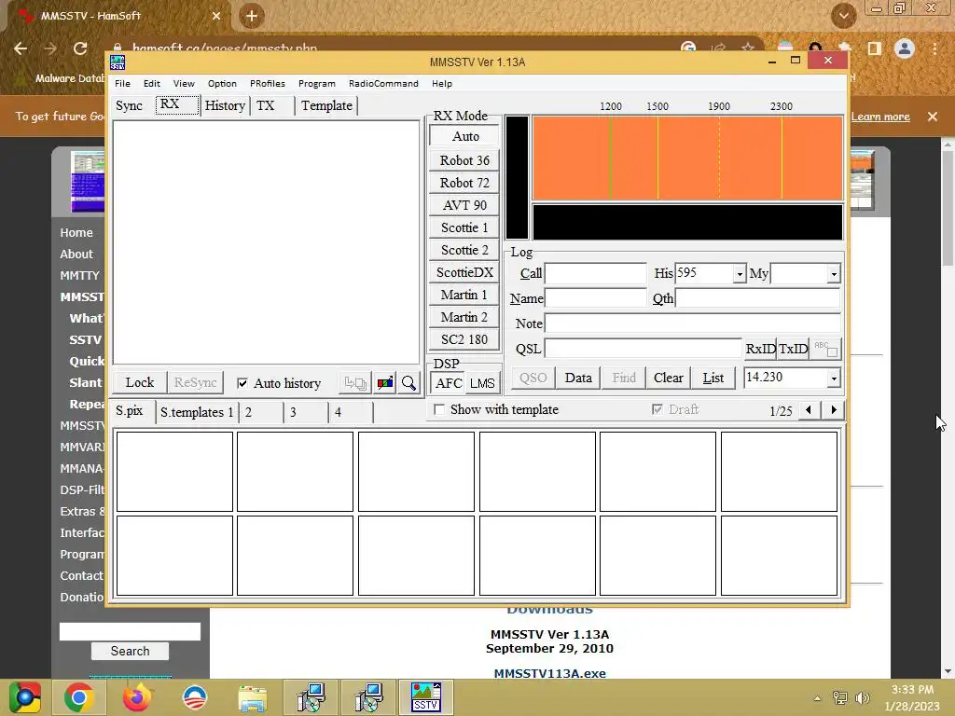Open the S.templates 1 tab
955x716 pixels.
click(197, 412)
